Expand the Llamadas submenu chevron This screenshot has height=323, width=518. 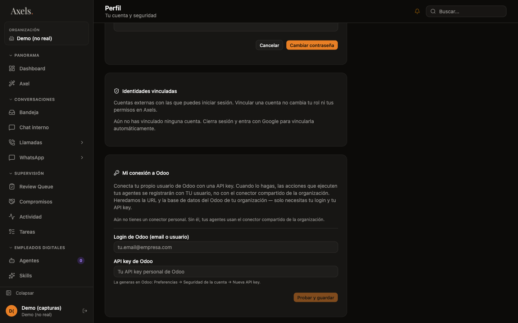82,142
